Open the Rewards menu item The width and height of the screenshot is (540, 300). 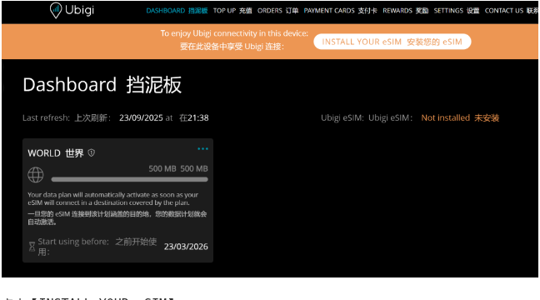(405, 11)
